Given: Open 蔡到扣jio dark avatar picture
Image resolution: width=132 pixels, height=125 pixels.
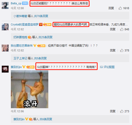Looking at the screenshot, I should (5, 69).
